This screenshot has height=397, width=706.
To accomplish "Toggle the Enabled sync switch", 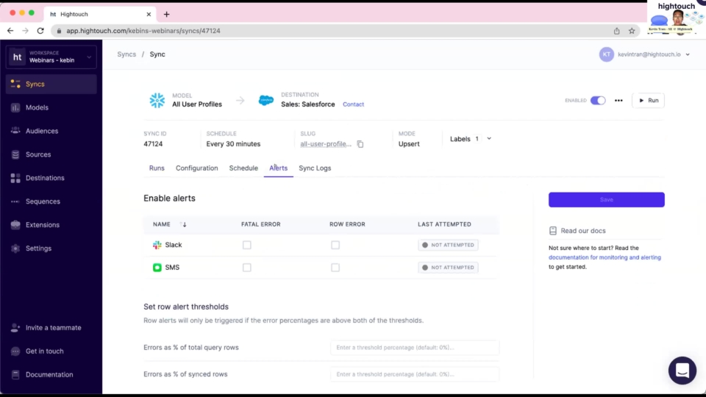I will click(597, 101).
